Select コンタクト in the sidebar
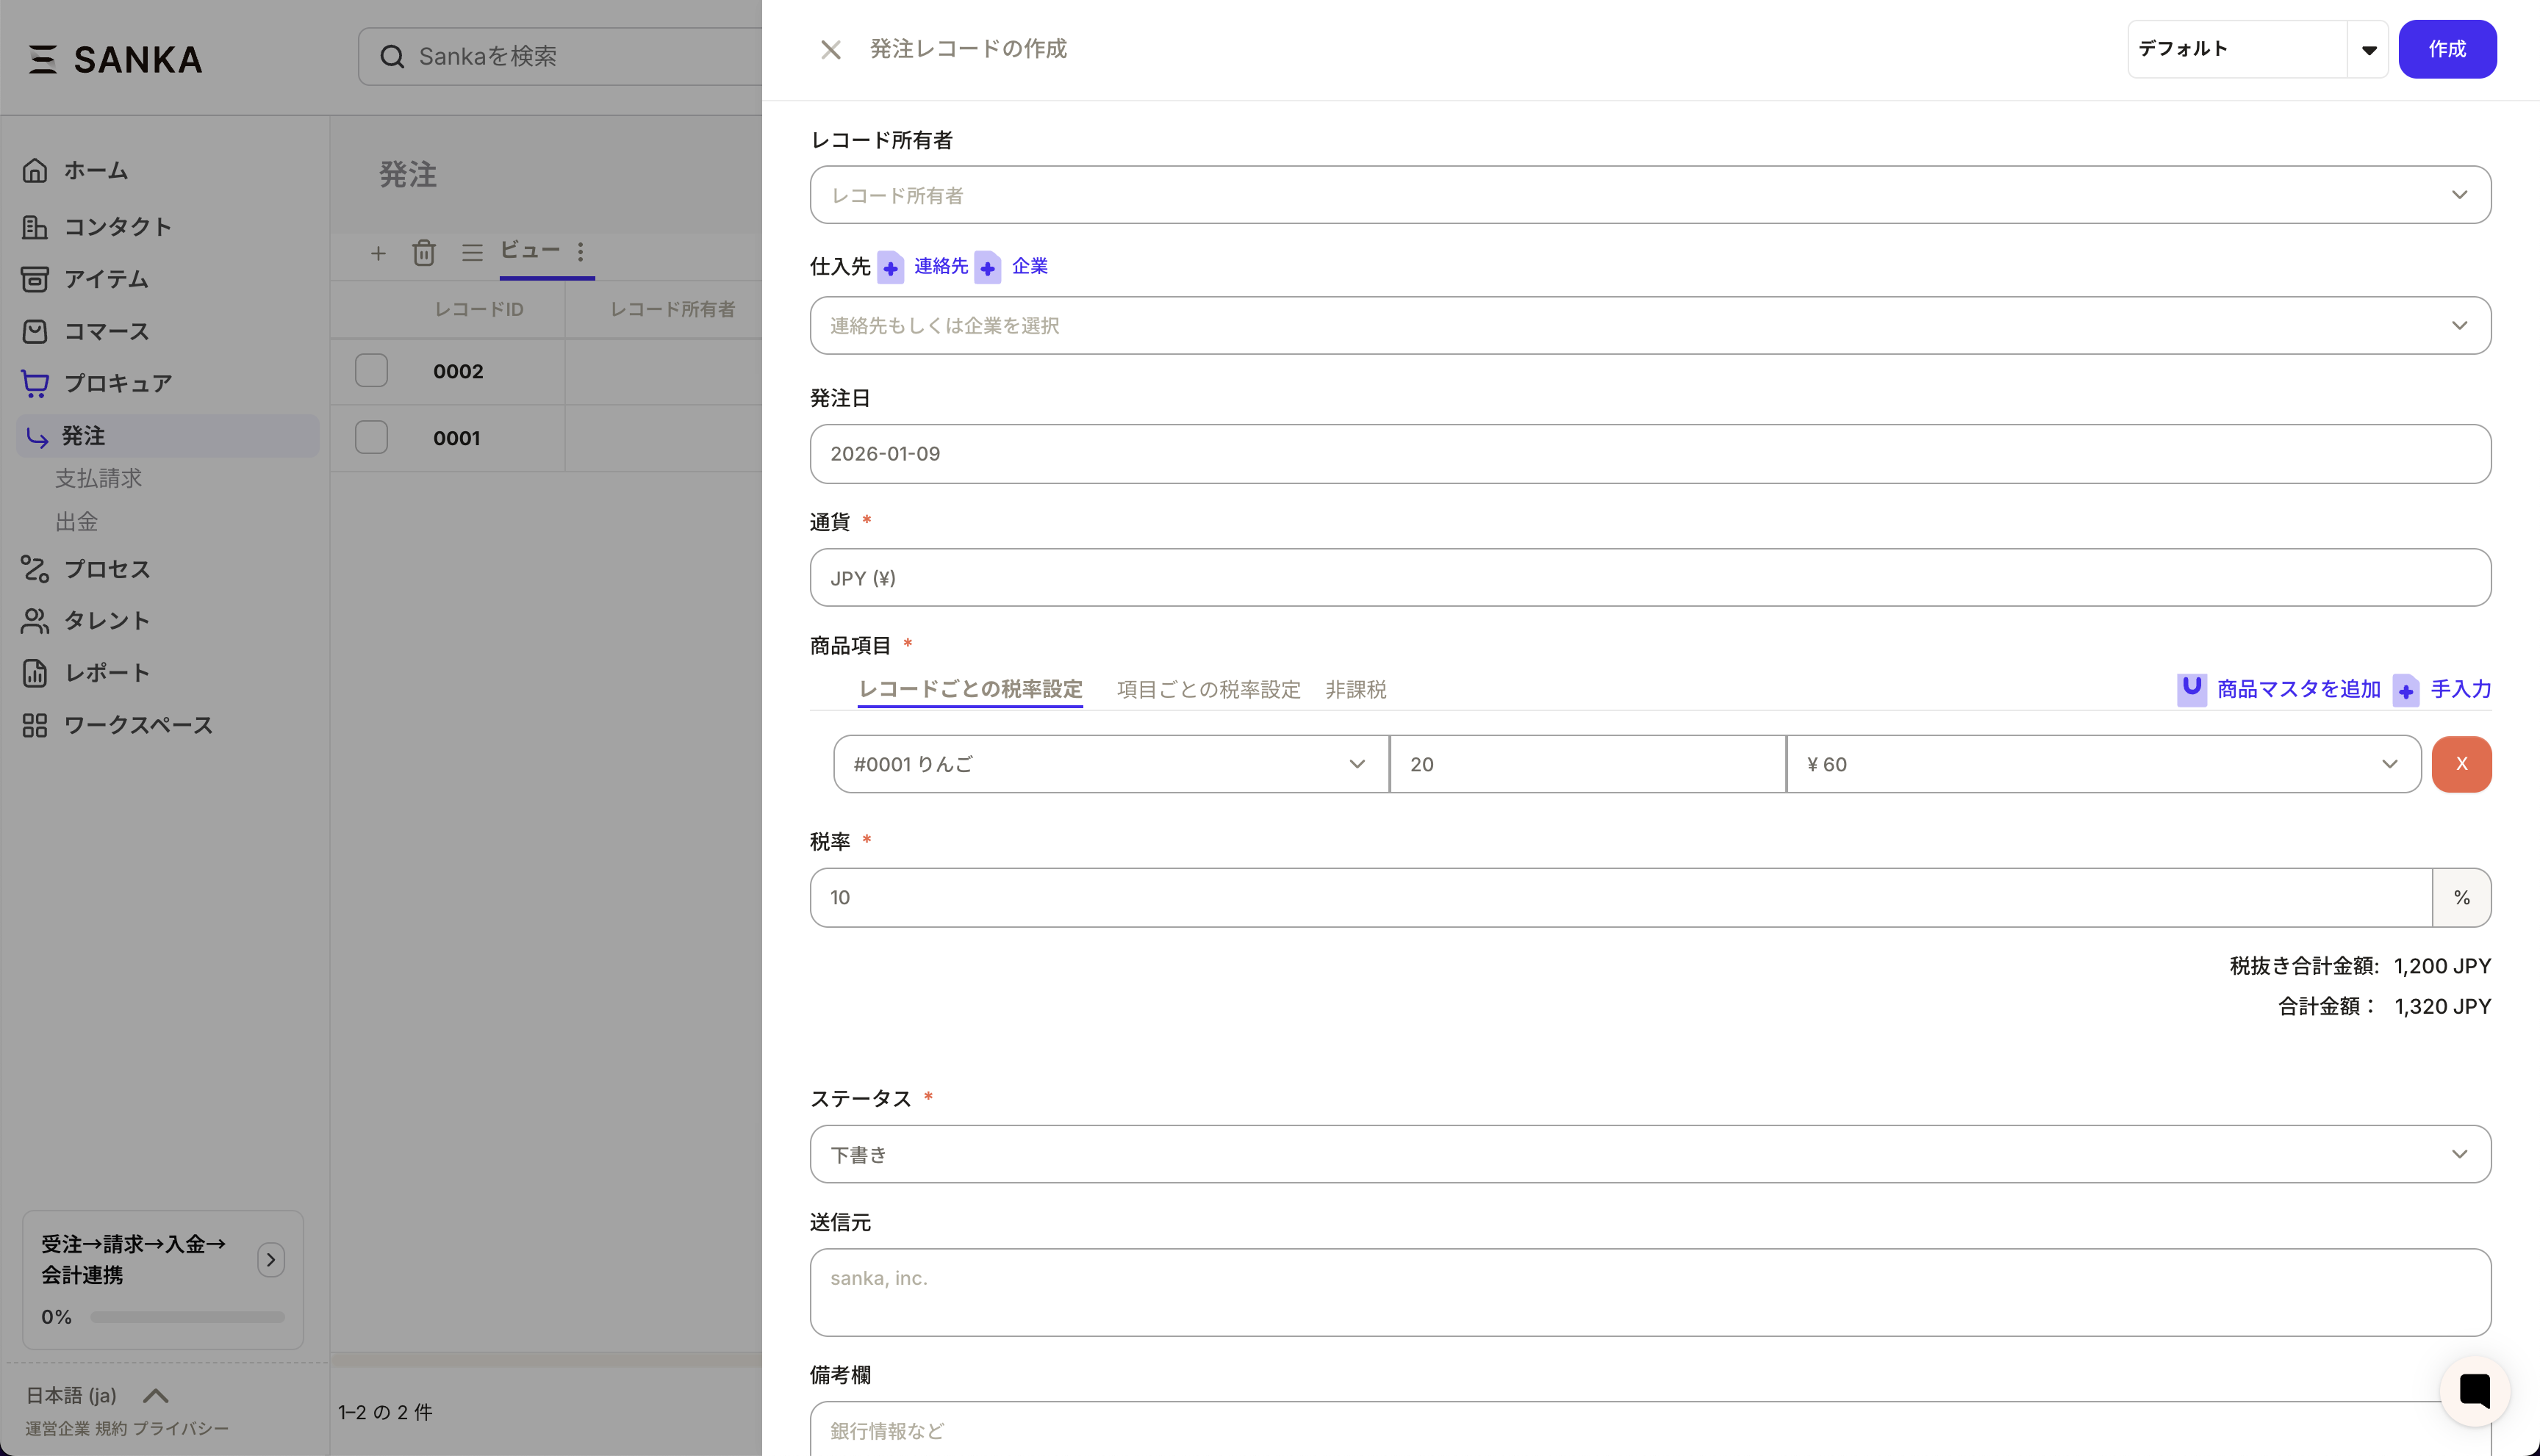The width and height of the screenshot is (2540, 1456). [x=119, y=226]
